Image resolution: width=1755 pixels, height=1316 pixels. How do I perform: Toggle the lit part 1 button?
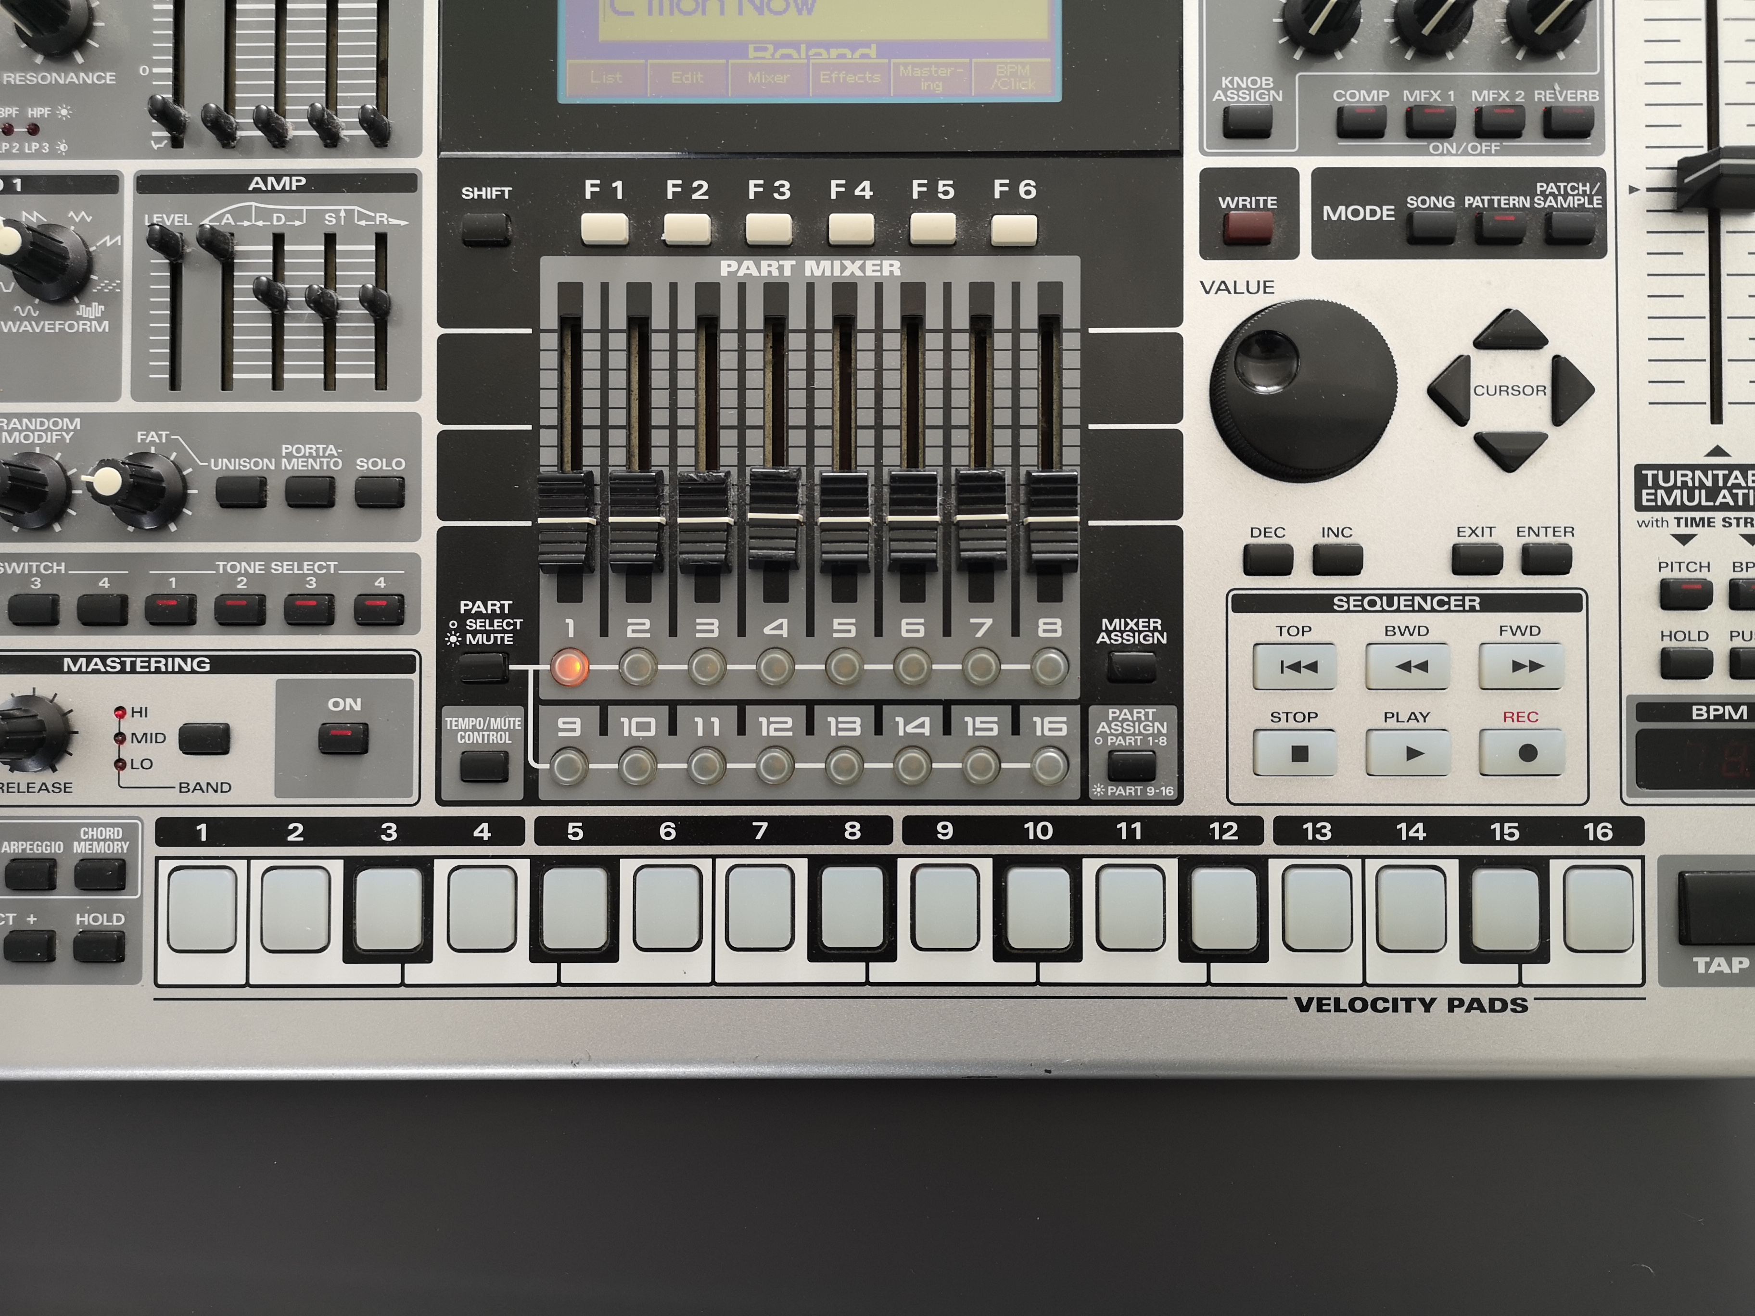point(570,667)
